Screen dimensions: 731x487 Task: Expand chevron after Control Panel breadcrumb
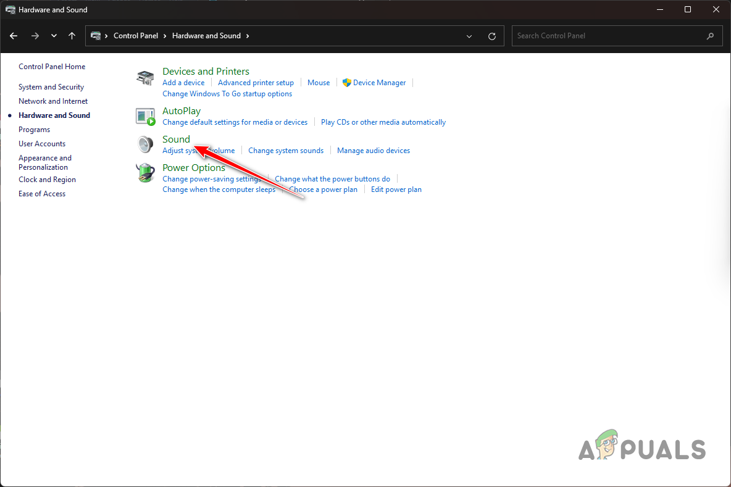165,36
